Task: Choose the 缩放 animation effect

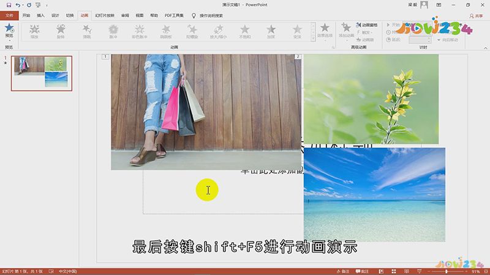Action: coord(34,31)
